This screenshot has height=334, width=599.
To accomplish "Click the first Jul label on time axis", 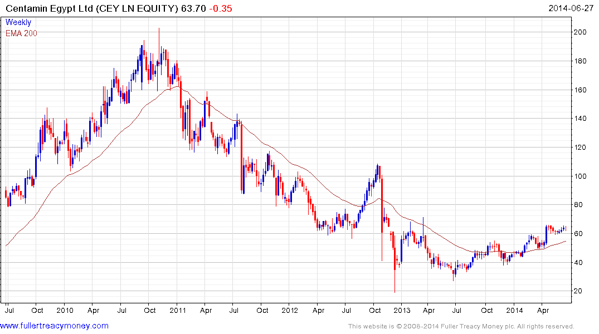I will (9, 310).
